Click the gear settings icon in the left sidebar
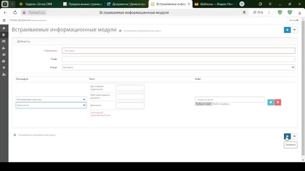This screenshot has height=171, width=305. tap(4, 67)
